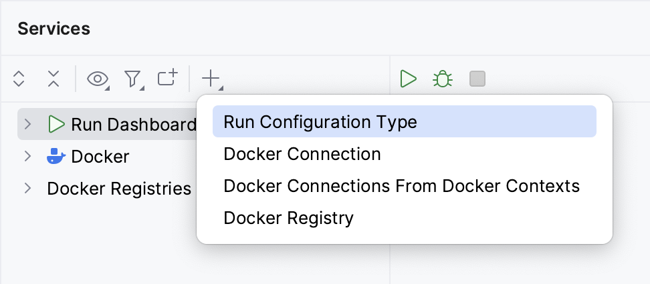Screen dimensions: 650x284
Task: Open the View Options eye icon
Action: pos(98,79)
